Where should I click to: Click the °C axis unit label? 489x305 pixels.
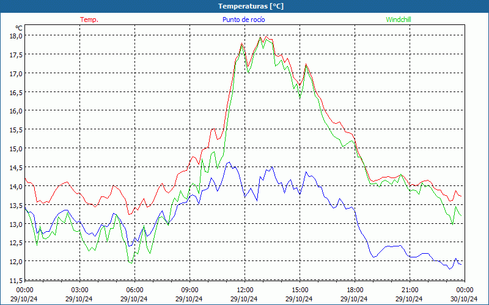19,28
